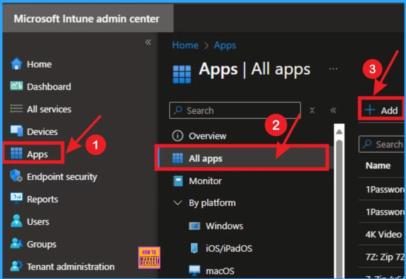The height and width of the screenshot is (279, 406).
Task: Click the Home breadcrumb link
Action: pos(186,45)
